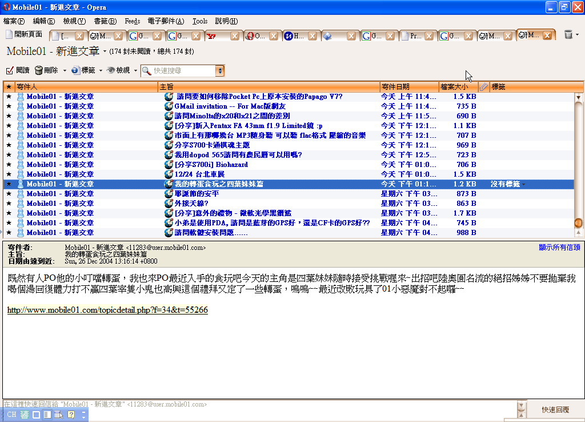This screenshot has width=585, height=422.
Task: Click the quick reply text field
Action: [x=259, y=409]
